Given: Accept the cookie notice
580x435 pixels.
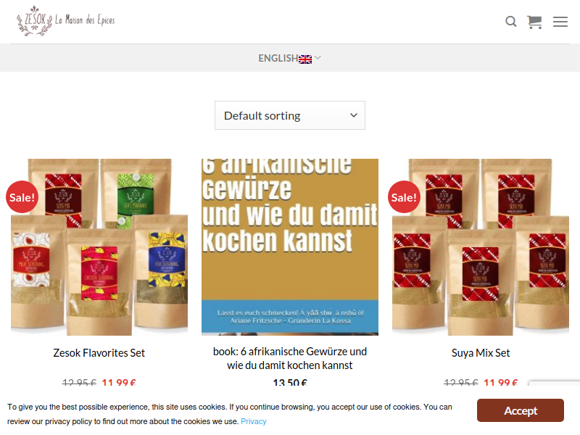Looking at the screenshot, I should (521, 410).
